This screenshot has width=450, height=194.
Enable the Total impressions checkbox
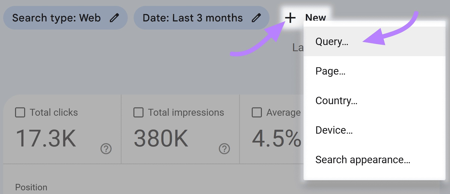tap(138, 112)
